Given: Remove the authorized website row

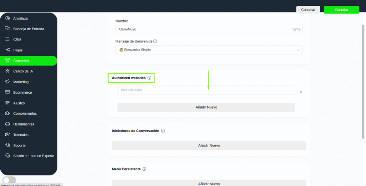Looking at the screenshot, I should coord(301,92).
